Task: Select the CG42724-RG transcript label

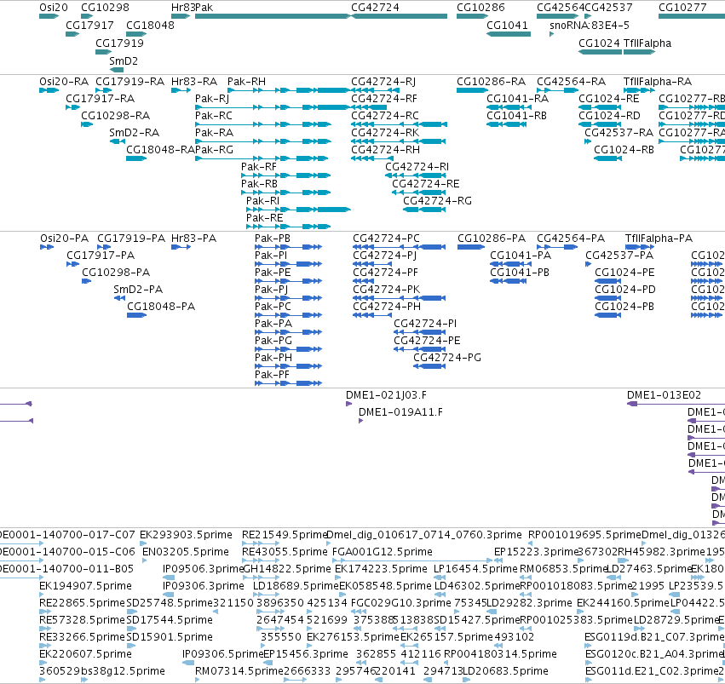Action: pyautogui.click(x=437, y=200)
